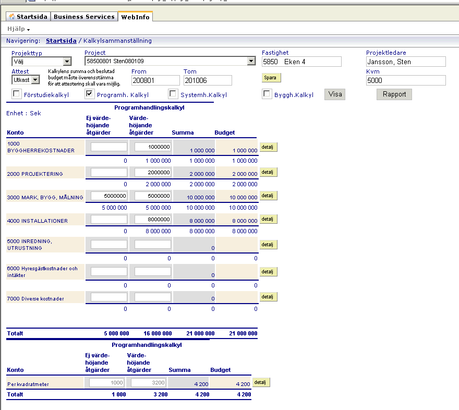Edit the Tom date field
Screen dimensions: 459x410
(208, 80)
